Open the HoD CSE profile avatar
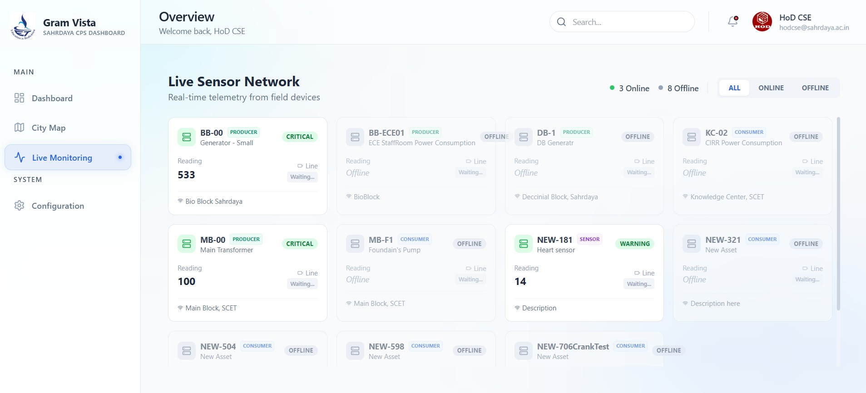866x393 pixels. 762,22
